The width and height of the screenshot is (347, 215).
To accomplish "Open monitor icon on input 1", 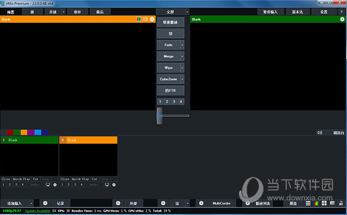I will pos(48,185).
